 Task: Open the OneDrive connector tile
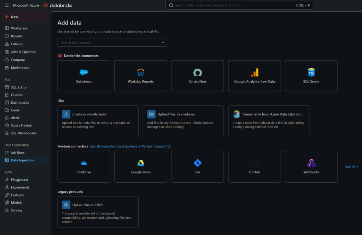click(84, 167)
